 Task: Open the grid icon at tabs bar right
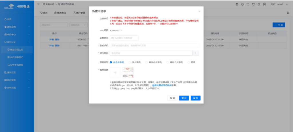[x=288, y=13]
